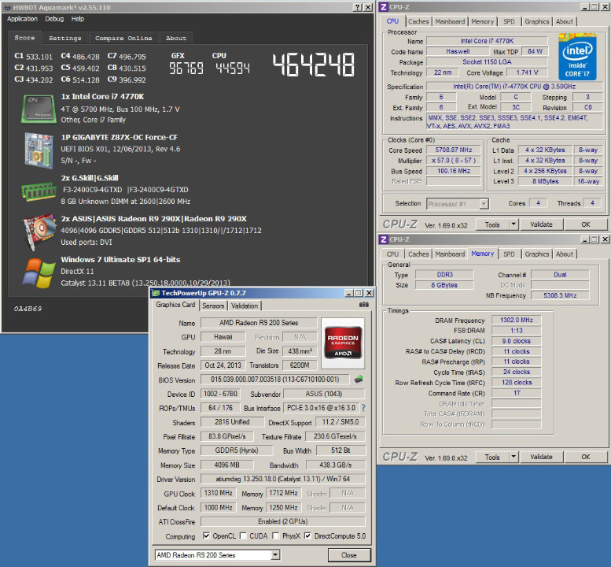Click the HWBOT Aquamark title bar help button
The image size is (611, 567).
(x=357, y=7)
